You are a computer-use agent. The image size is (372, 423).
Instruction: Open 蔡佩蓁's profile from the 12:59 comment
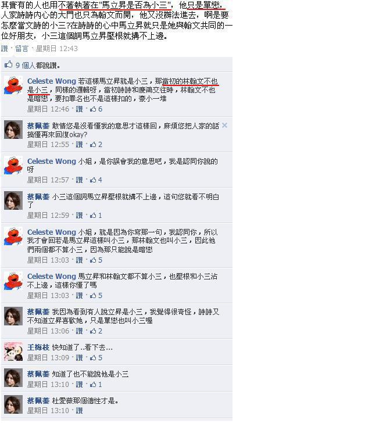click(x=38, y=196)
